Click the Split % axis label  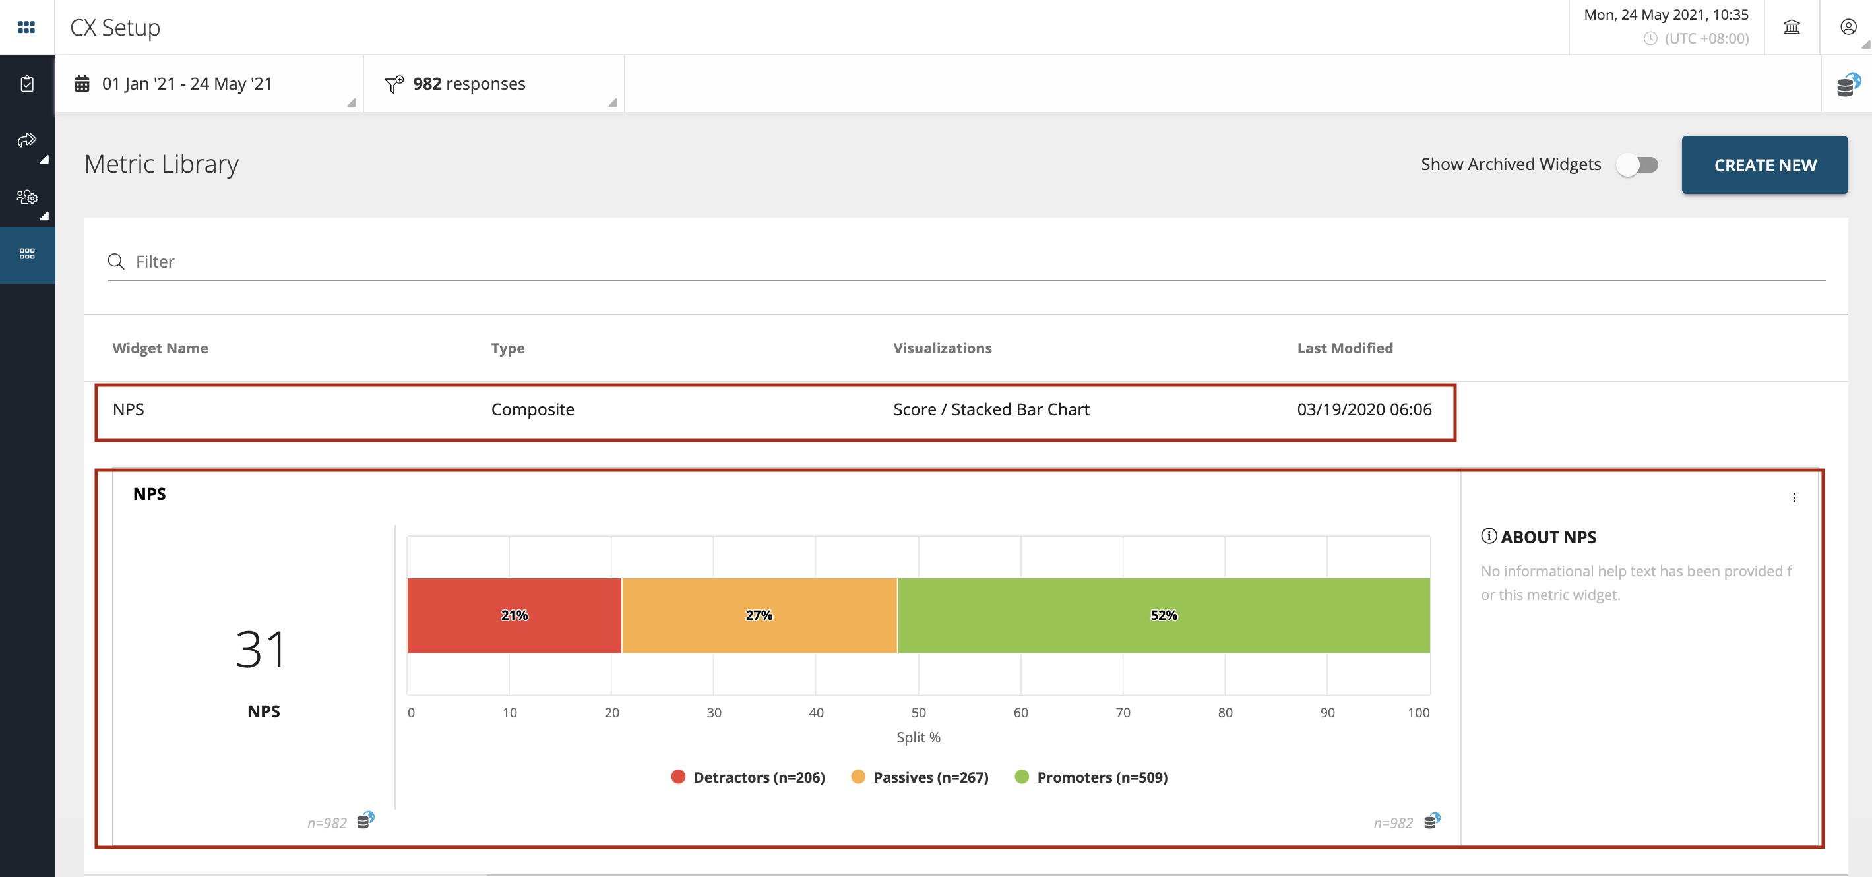click(x=918, y=737)
